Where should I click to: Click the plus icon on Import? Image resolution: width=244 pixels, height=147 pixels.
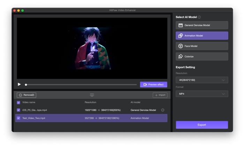click(x=156, y=95)
